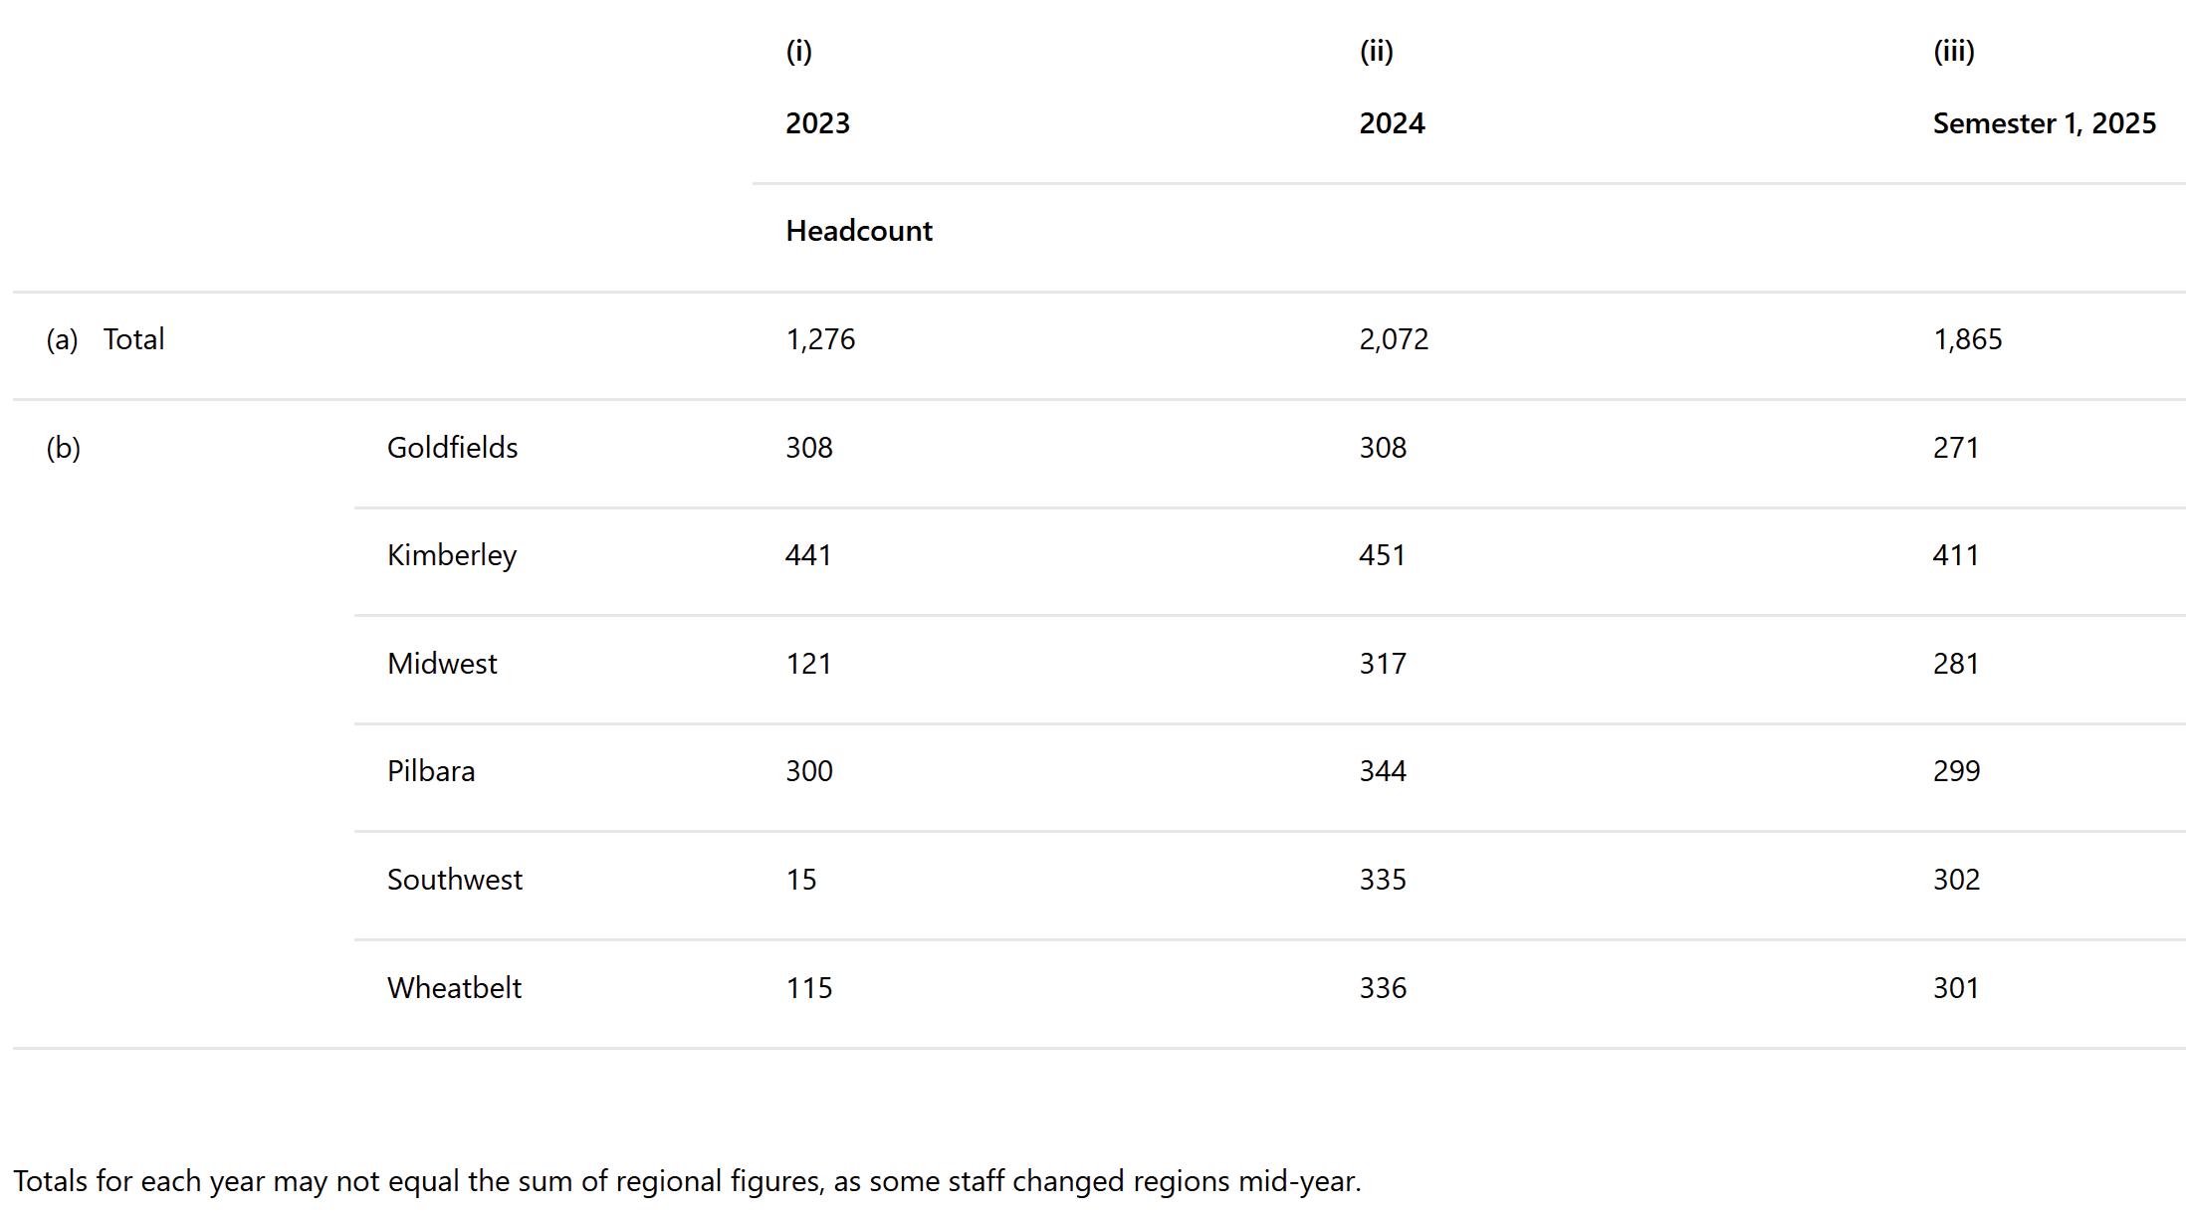Select the Wheatbelt region label
Viewport: 2186px width, 1216px height.
(454, 988)
